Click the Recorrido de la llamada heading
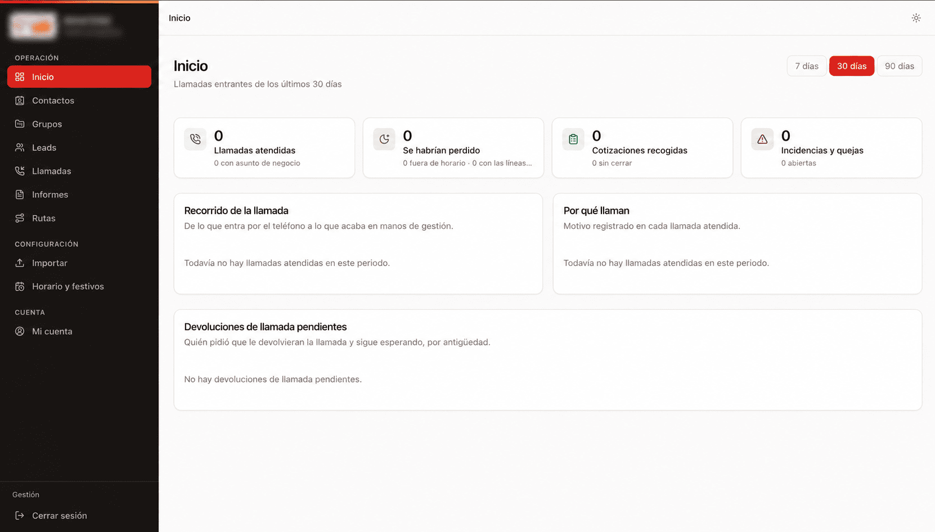 [236, 210]
